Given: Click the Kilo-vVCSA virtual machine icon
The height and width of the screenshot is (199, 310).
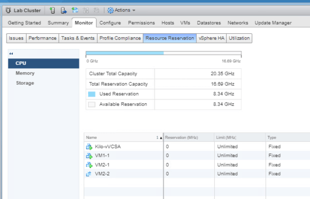Looking at the screenshot, I should 89,147.
